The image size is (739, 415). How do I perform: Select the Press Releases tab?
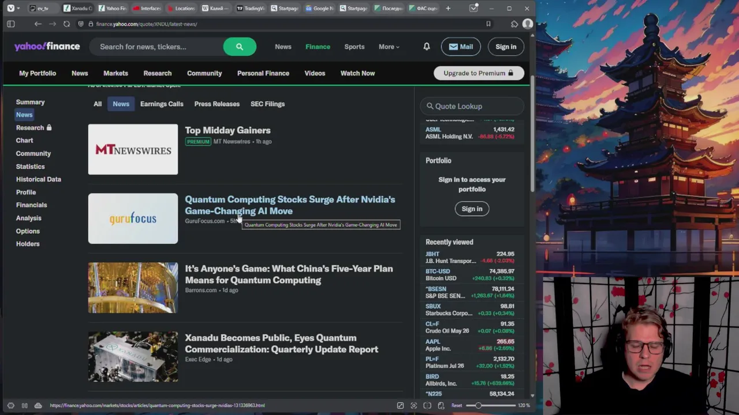pos(217,104)
